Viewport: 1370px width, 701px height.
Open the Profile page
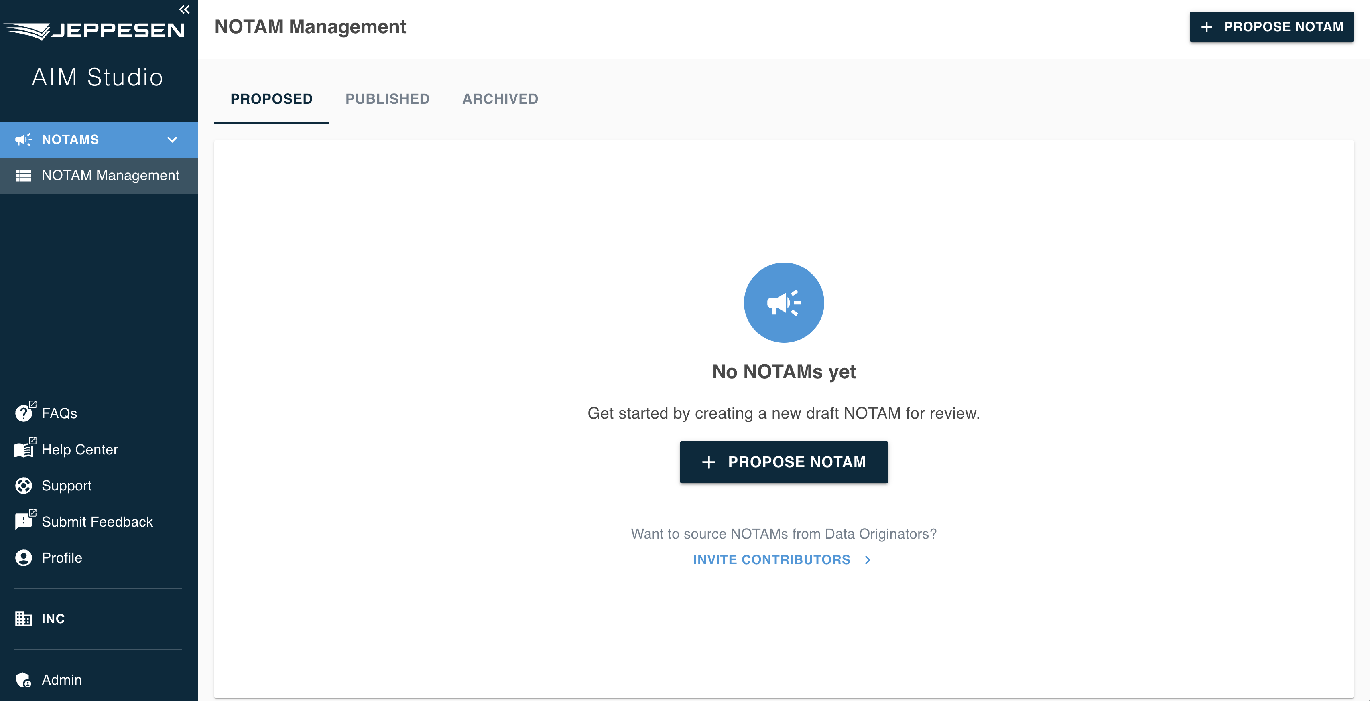[x=62, y=558]
